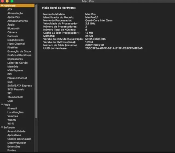Select Impressoras in sidebar
175x153 pixels.
(15, 59)
